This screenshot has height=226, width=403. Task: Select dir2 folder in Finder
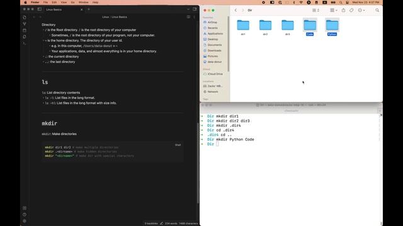click(x=265, y=28)
